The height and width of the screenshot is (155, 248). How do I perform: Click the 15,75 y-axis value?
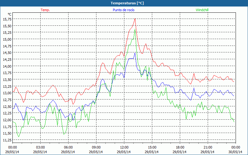click(7, 19)
